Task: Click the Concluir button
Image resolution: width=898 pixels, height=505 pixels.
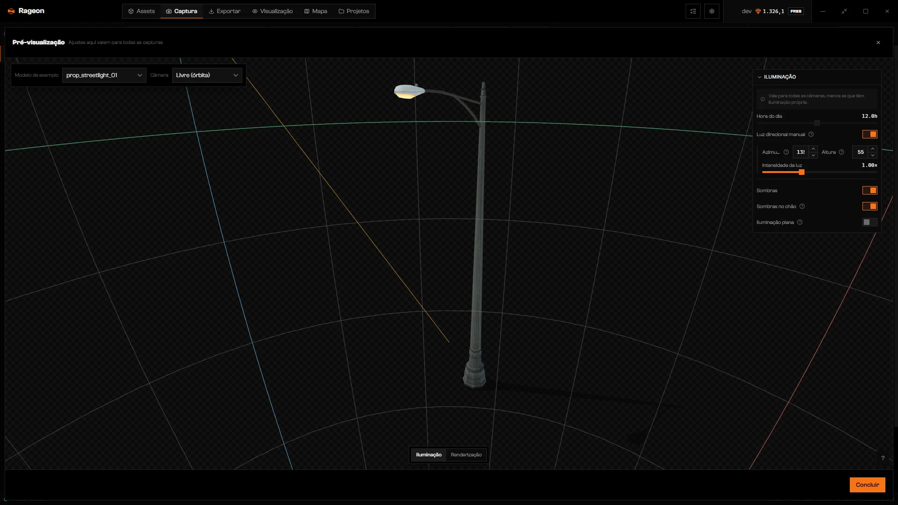Action: pos(868,485)
